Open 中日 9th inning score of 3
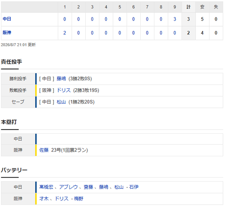 point(175,19)
